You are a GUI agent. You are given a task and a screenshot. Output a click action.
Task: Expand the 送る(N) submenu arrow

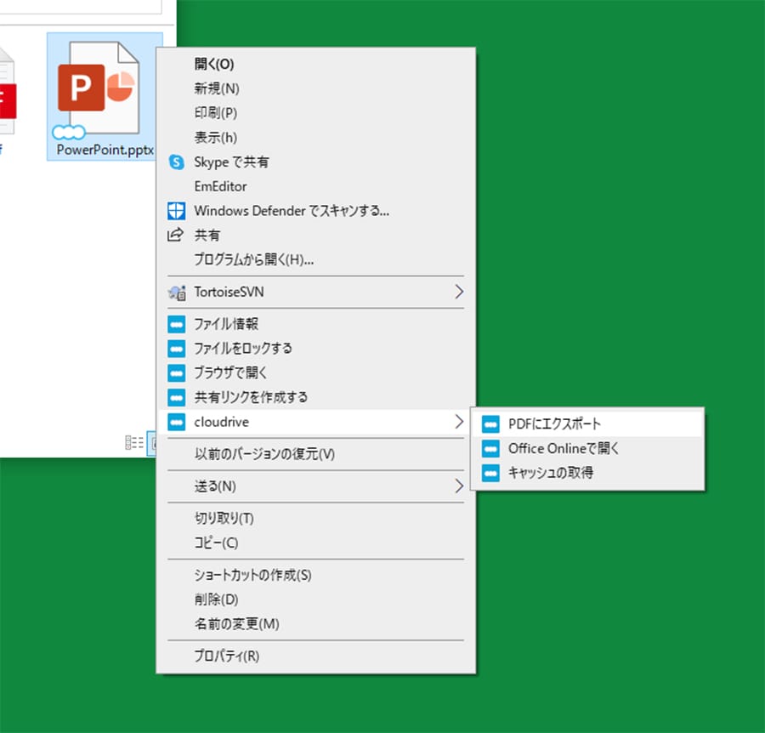tap(459, 486)
